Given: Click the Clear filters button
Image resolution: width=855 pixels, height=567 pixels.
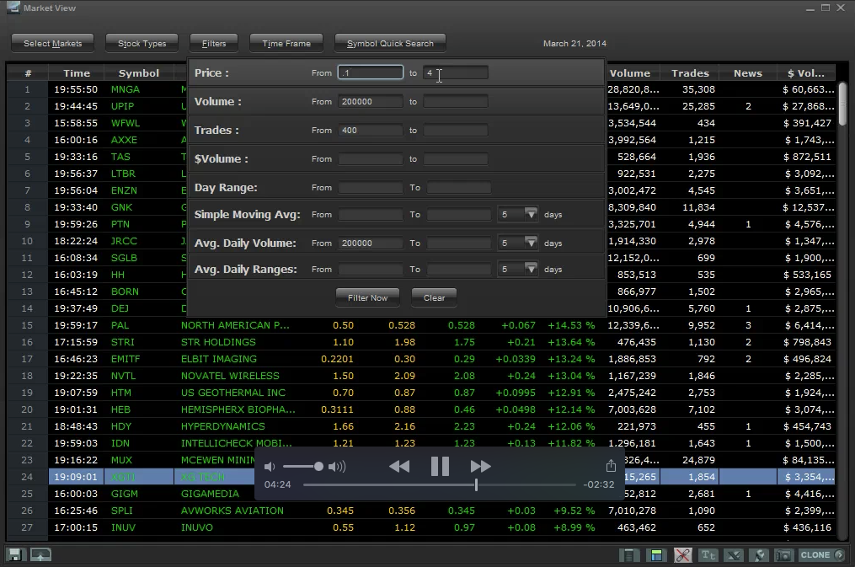Looking at the screenshot, I should point(434,297).
